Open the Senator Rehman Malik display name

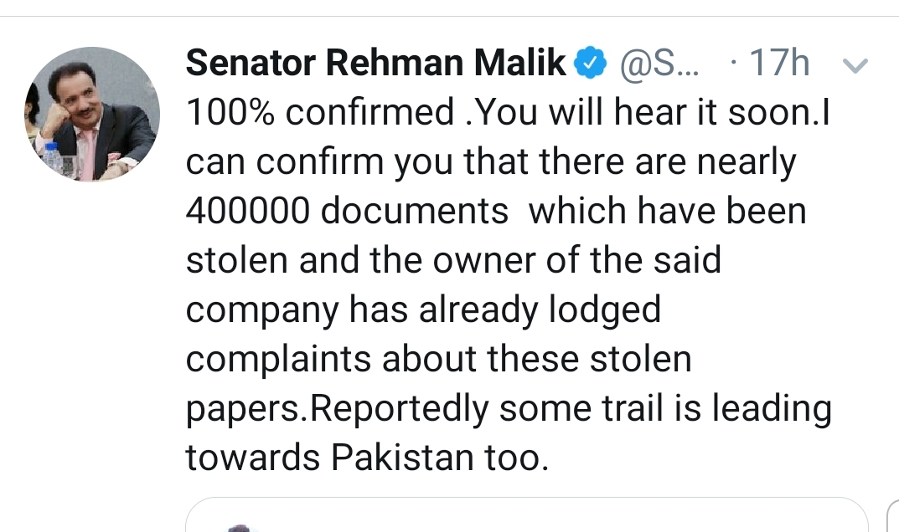[x=375, y=63]
